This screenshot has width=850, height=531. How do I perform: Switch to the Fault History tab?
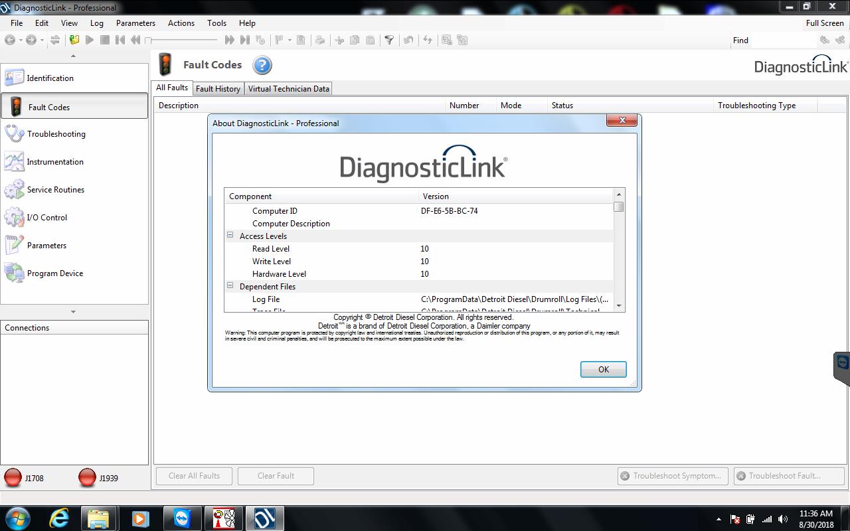click(218, 88)
